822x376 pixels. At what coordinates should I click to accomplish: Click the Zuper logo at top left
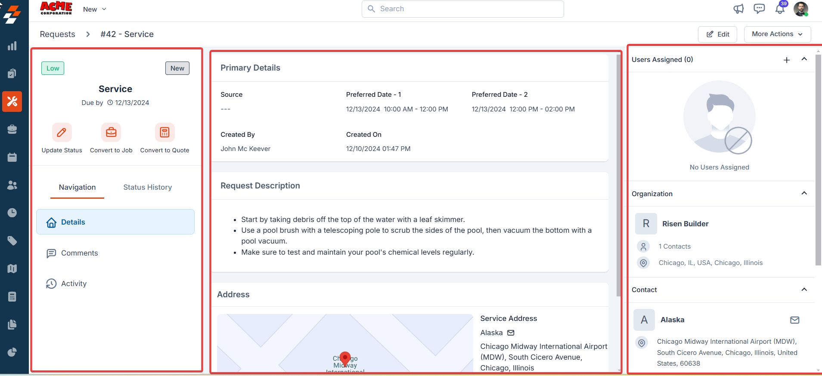coord(12,14)
